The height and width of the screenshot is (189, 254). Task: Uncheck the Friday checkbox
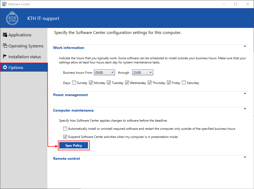(x=169, y=83)
